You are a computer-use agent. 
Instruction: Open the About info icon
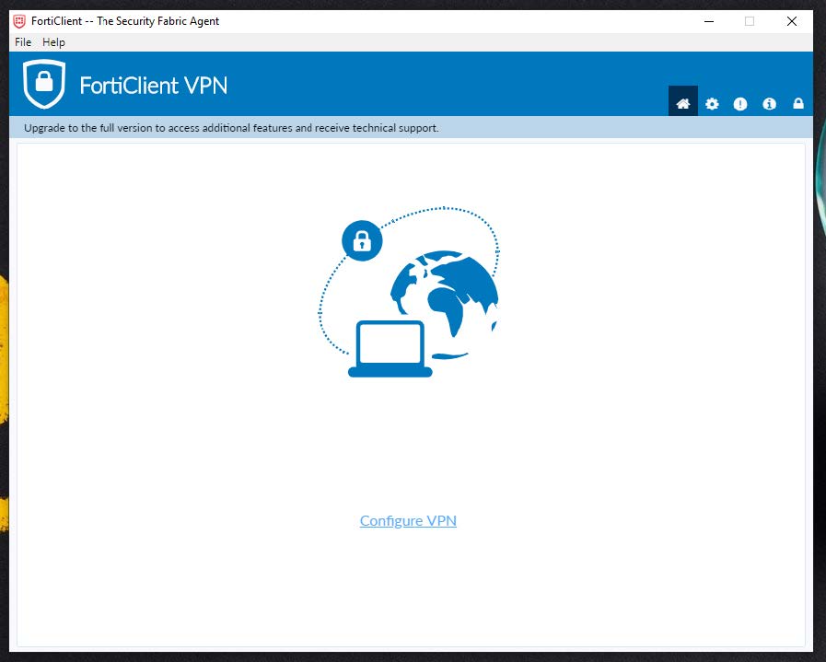769,104
